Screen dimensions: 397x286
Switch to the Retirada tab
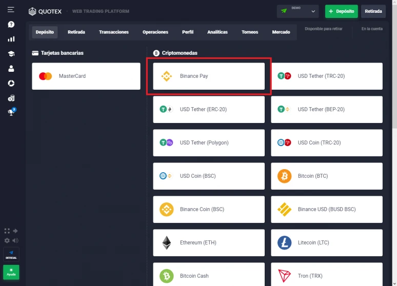76,32
